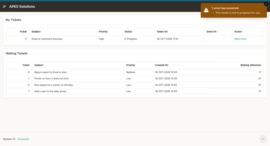The image size is (270, 146).
Task: Select 'New laptop for a starter on Monday'
Action: point(54,85)
